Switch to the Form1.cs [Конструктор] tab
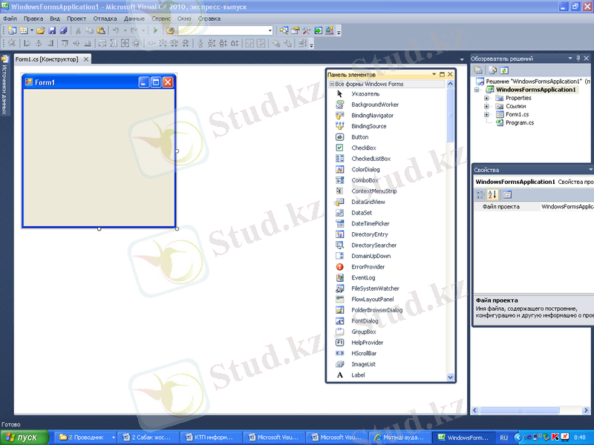 coord(46,59)
